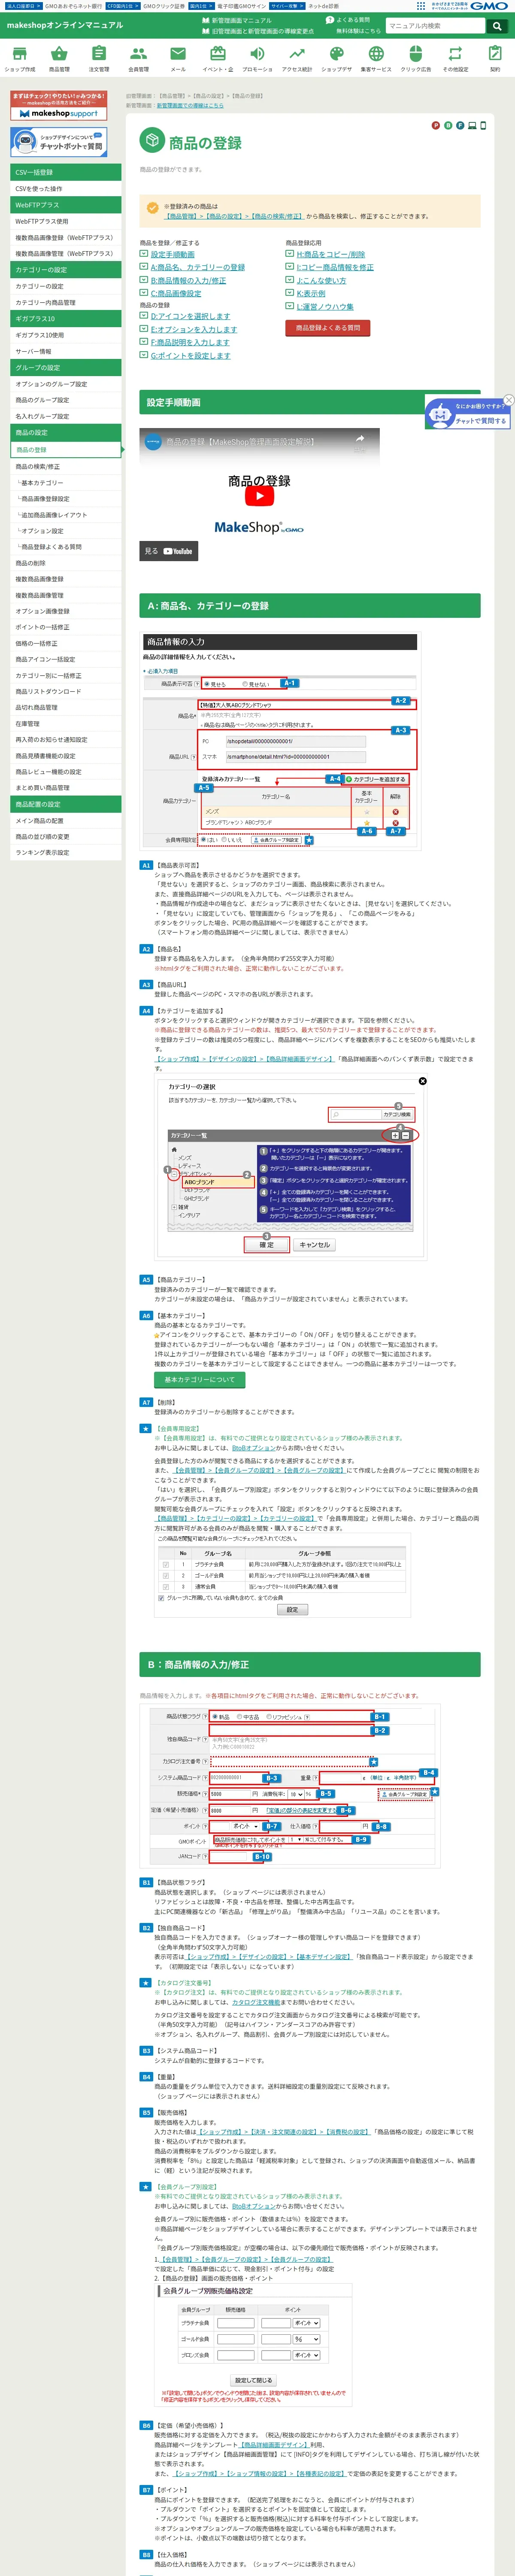This screenshot has height=2576, width=515.
Task: Open ゴールド会員 percent unit dropdown
Action: click(x=306, y=2339)
